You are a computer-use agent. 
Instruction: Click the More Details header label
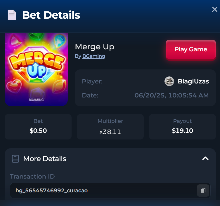45,159
